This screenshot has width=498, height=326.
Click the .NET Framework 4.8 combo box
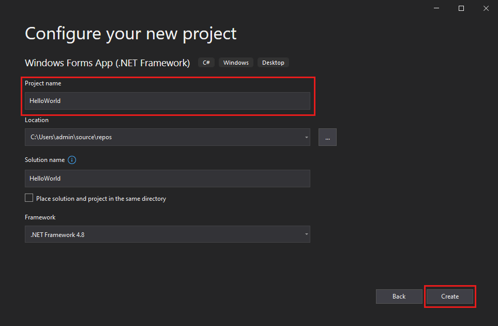click(165, 234)
